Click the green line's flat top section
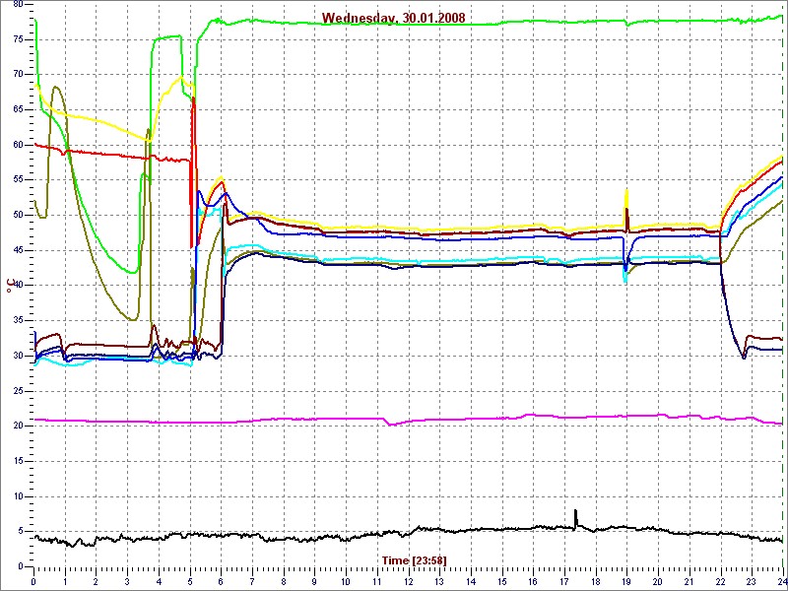 pos(443,22)
